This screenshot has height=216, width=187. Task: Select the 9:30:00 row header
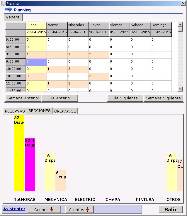click(16, 62)
